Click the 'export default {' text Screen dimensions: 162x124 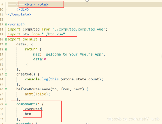pyautogui.click(x=25, y=39)
